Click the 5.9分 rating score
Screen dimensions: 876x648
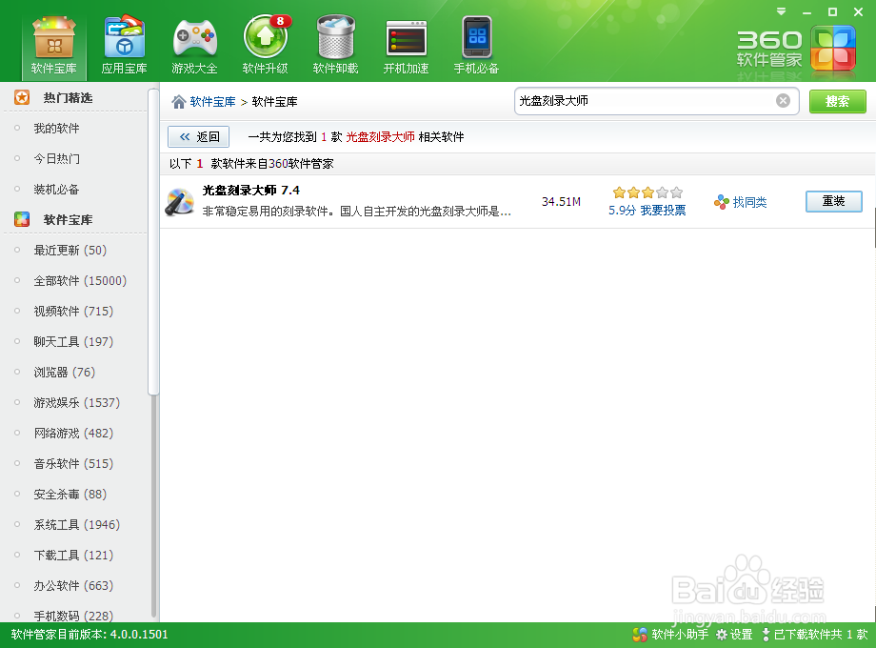click(x=623, y=211)
